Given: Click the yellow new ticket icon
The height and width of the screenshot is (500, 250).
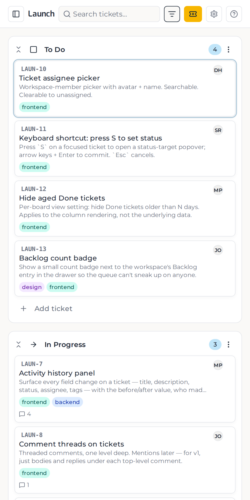Looking at the screenshot, I should click(x=193, y=14).
